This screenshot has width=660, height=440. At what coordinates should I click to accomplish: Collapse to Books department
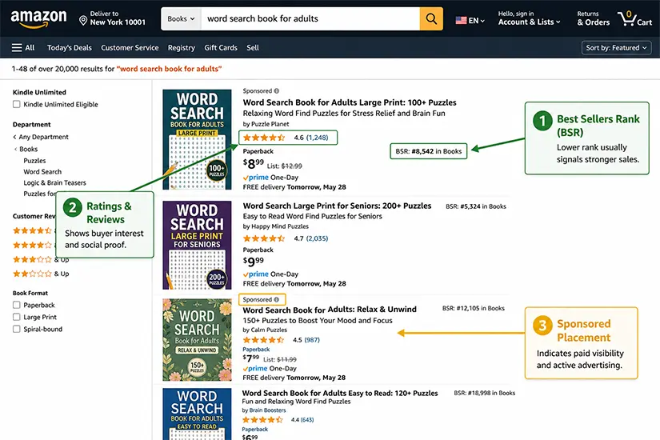click(26, 149)
